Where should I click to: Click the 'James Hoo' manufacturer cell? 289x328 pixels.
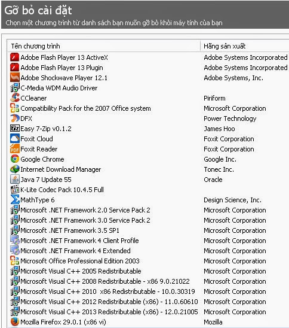[x=219, y=129]
